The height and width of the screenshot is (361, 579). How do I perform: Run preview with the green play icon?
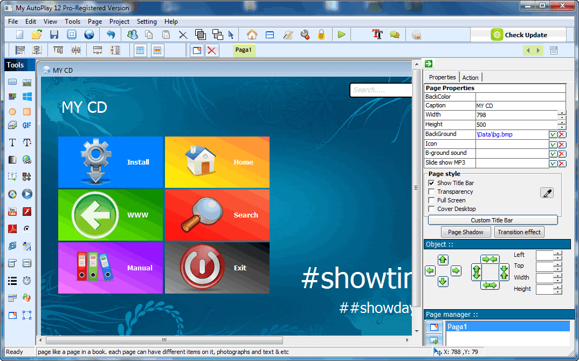point(341,35)
